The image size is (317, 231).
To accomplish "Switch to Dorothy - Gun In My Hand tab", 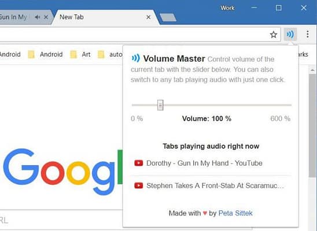I will [x=211, y=163].
